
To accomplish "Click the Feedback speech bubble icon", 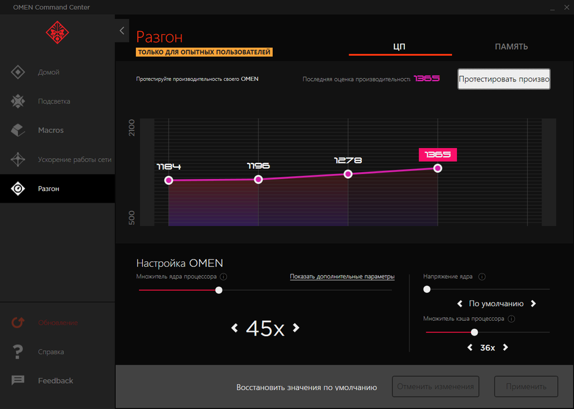I will tap(18, 380).
